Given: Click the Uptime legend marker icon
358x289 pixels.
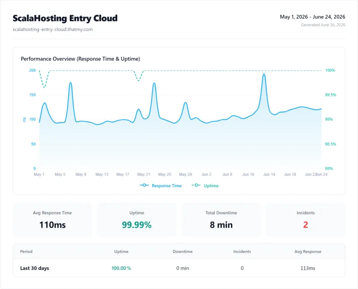Looking at the screenshot, I should (x=196, y=185).
